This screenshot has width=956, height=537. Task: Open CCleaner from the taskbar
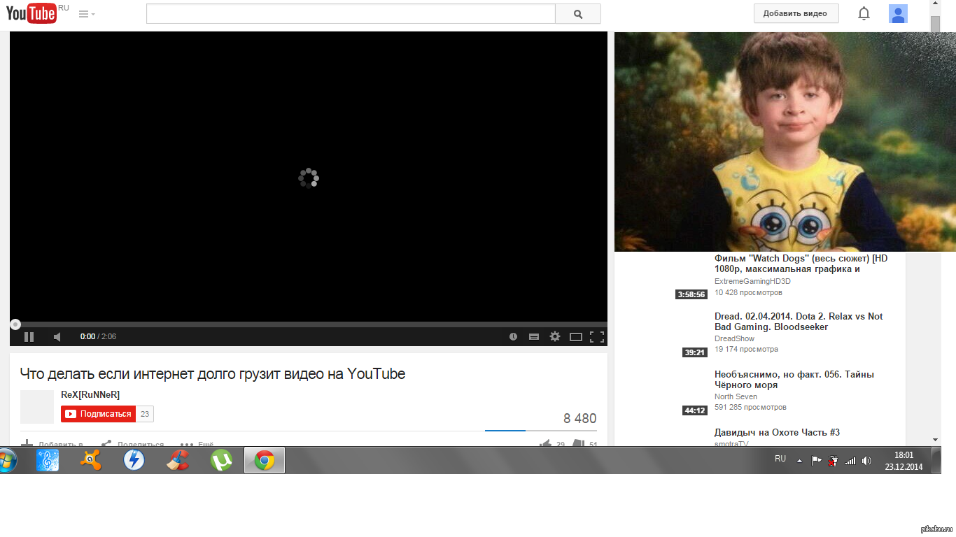click(177, 460)
